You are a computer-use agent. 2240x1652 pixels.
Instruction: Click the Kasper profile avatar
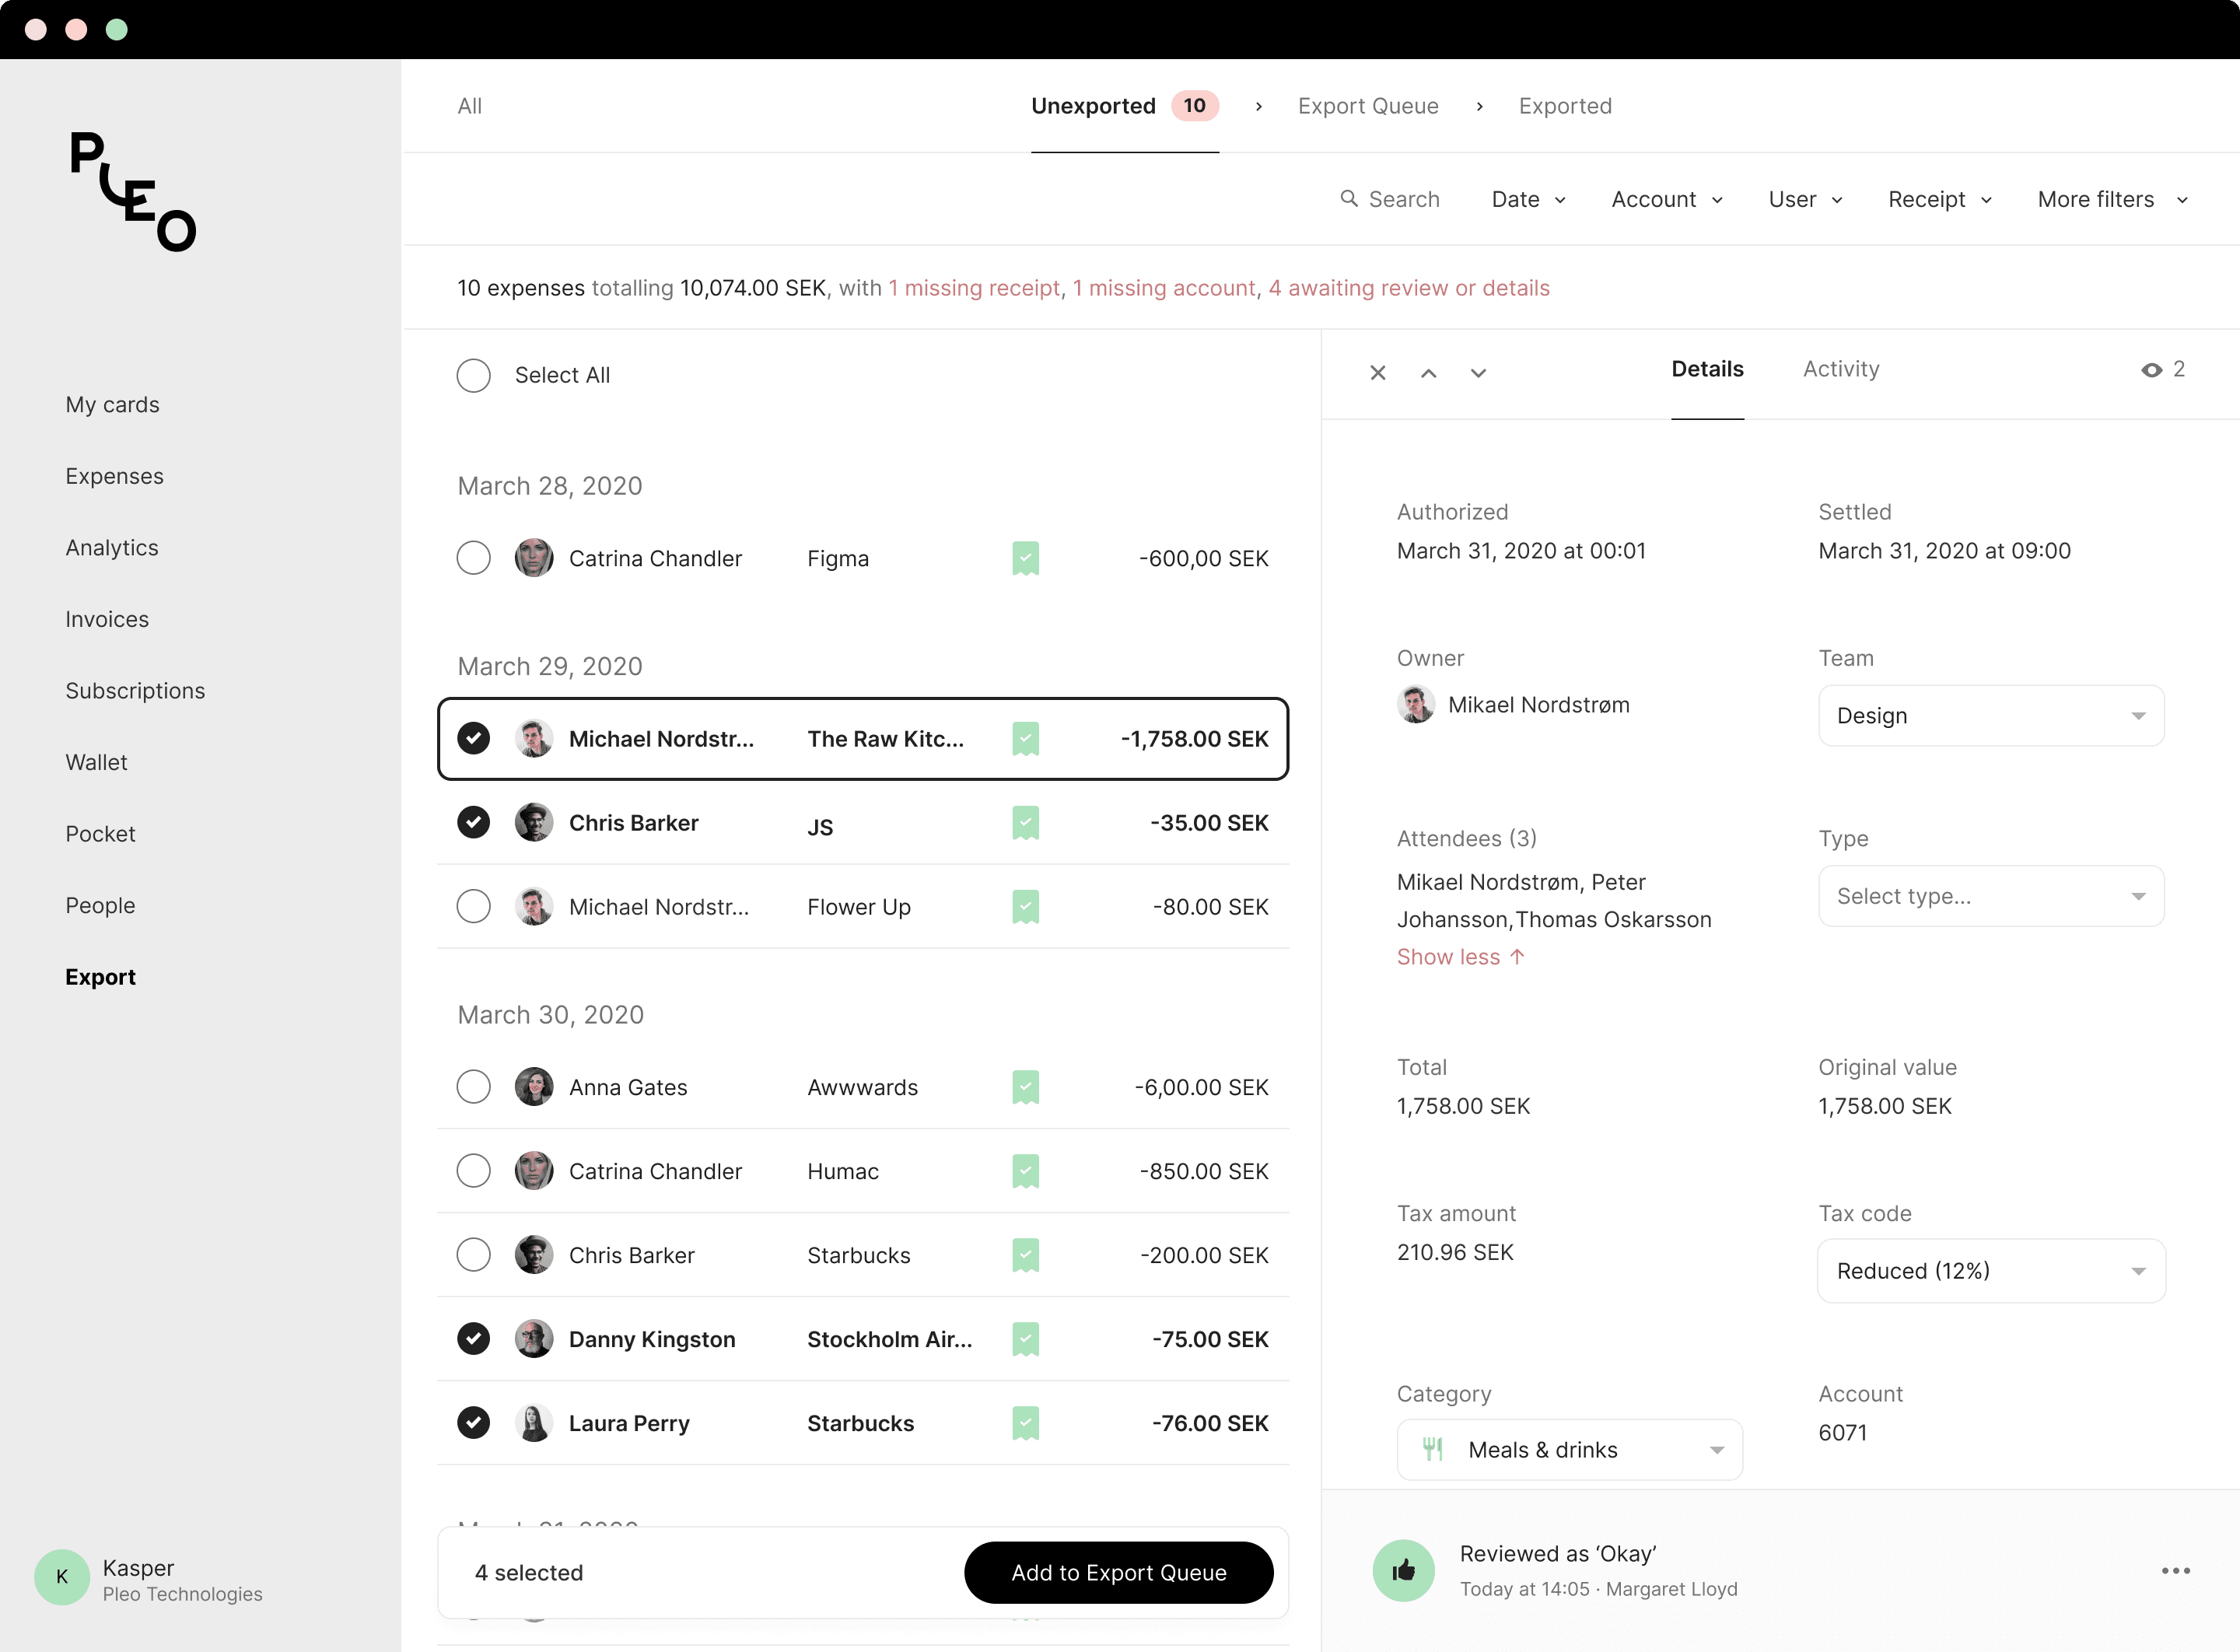[x=62, y=1577]
